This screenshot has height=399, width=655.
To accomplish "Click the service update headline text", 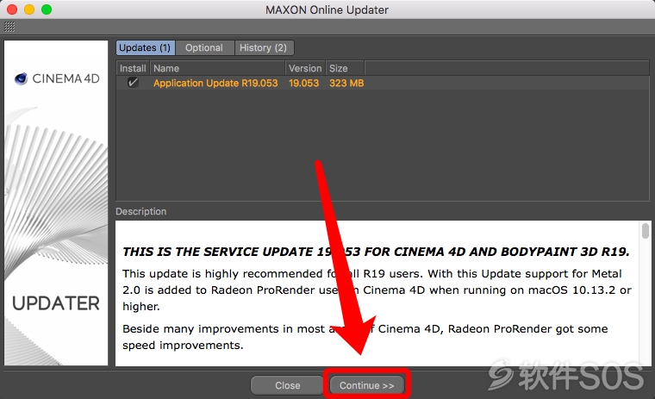I will tap(376, 252).
